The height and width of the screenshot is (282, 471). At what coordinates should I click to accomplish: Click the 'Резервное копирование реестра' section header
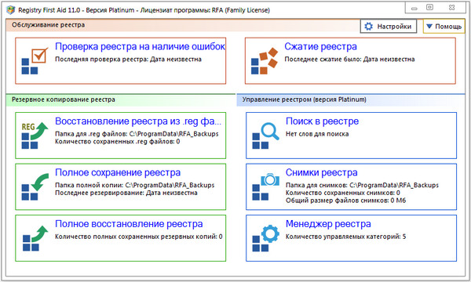point(64,99)
